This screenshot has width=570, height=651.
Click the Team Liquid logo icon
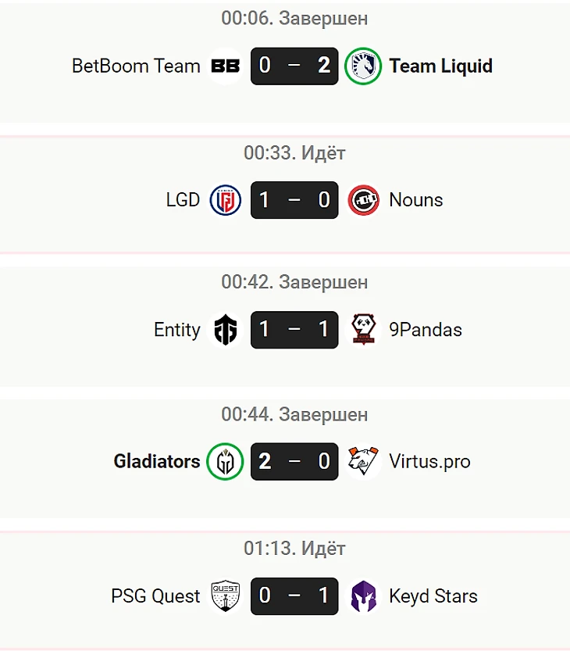coord(363,66)
